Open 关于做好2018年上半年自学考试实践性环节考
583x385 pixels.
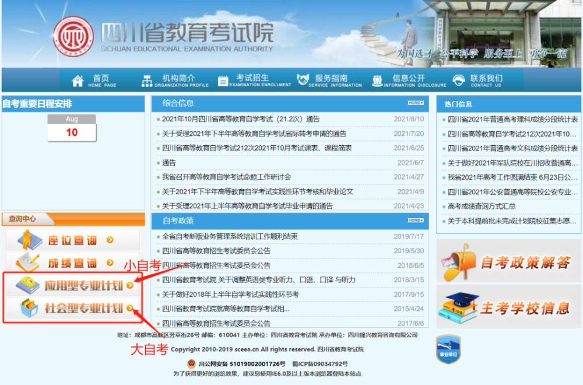tap(230, 294)
